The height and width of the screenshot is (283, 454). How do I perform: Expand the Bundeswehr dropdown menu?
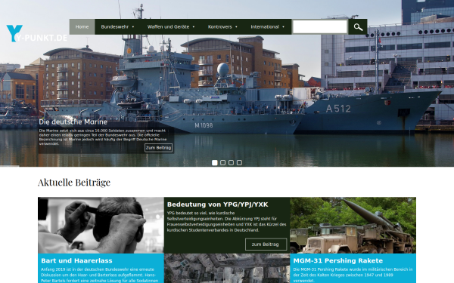(117, 27)
